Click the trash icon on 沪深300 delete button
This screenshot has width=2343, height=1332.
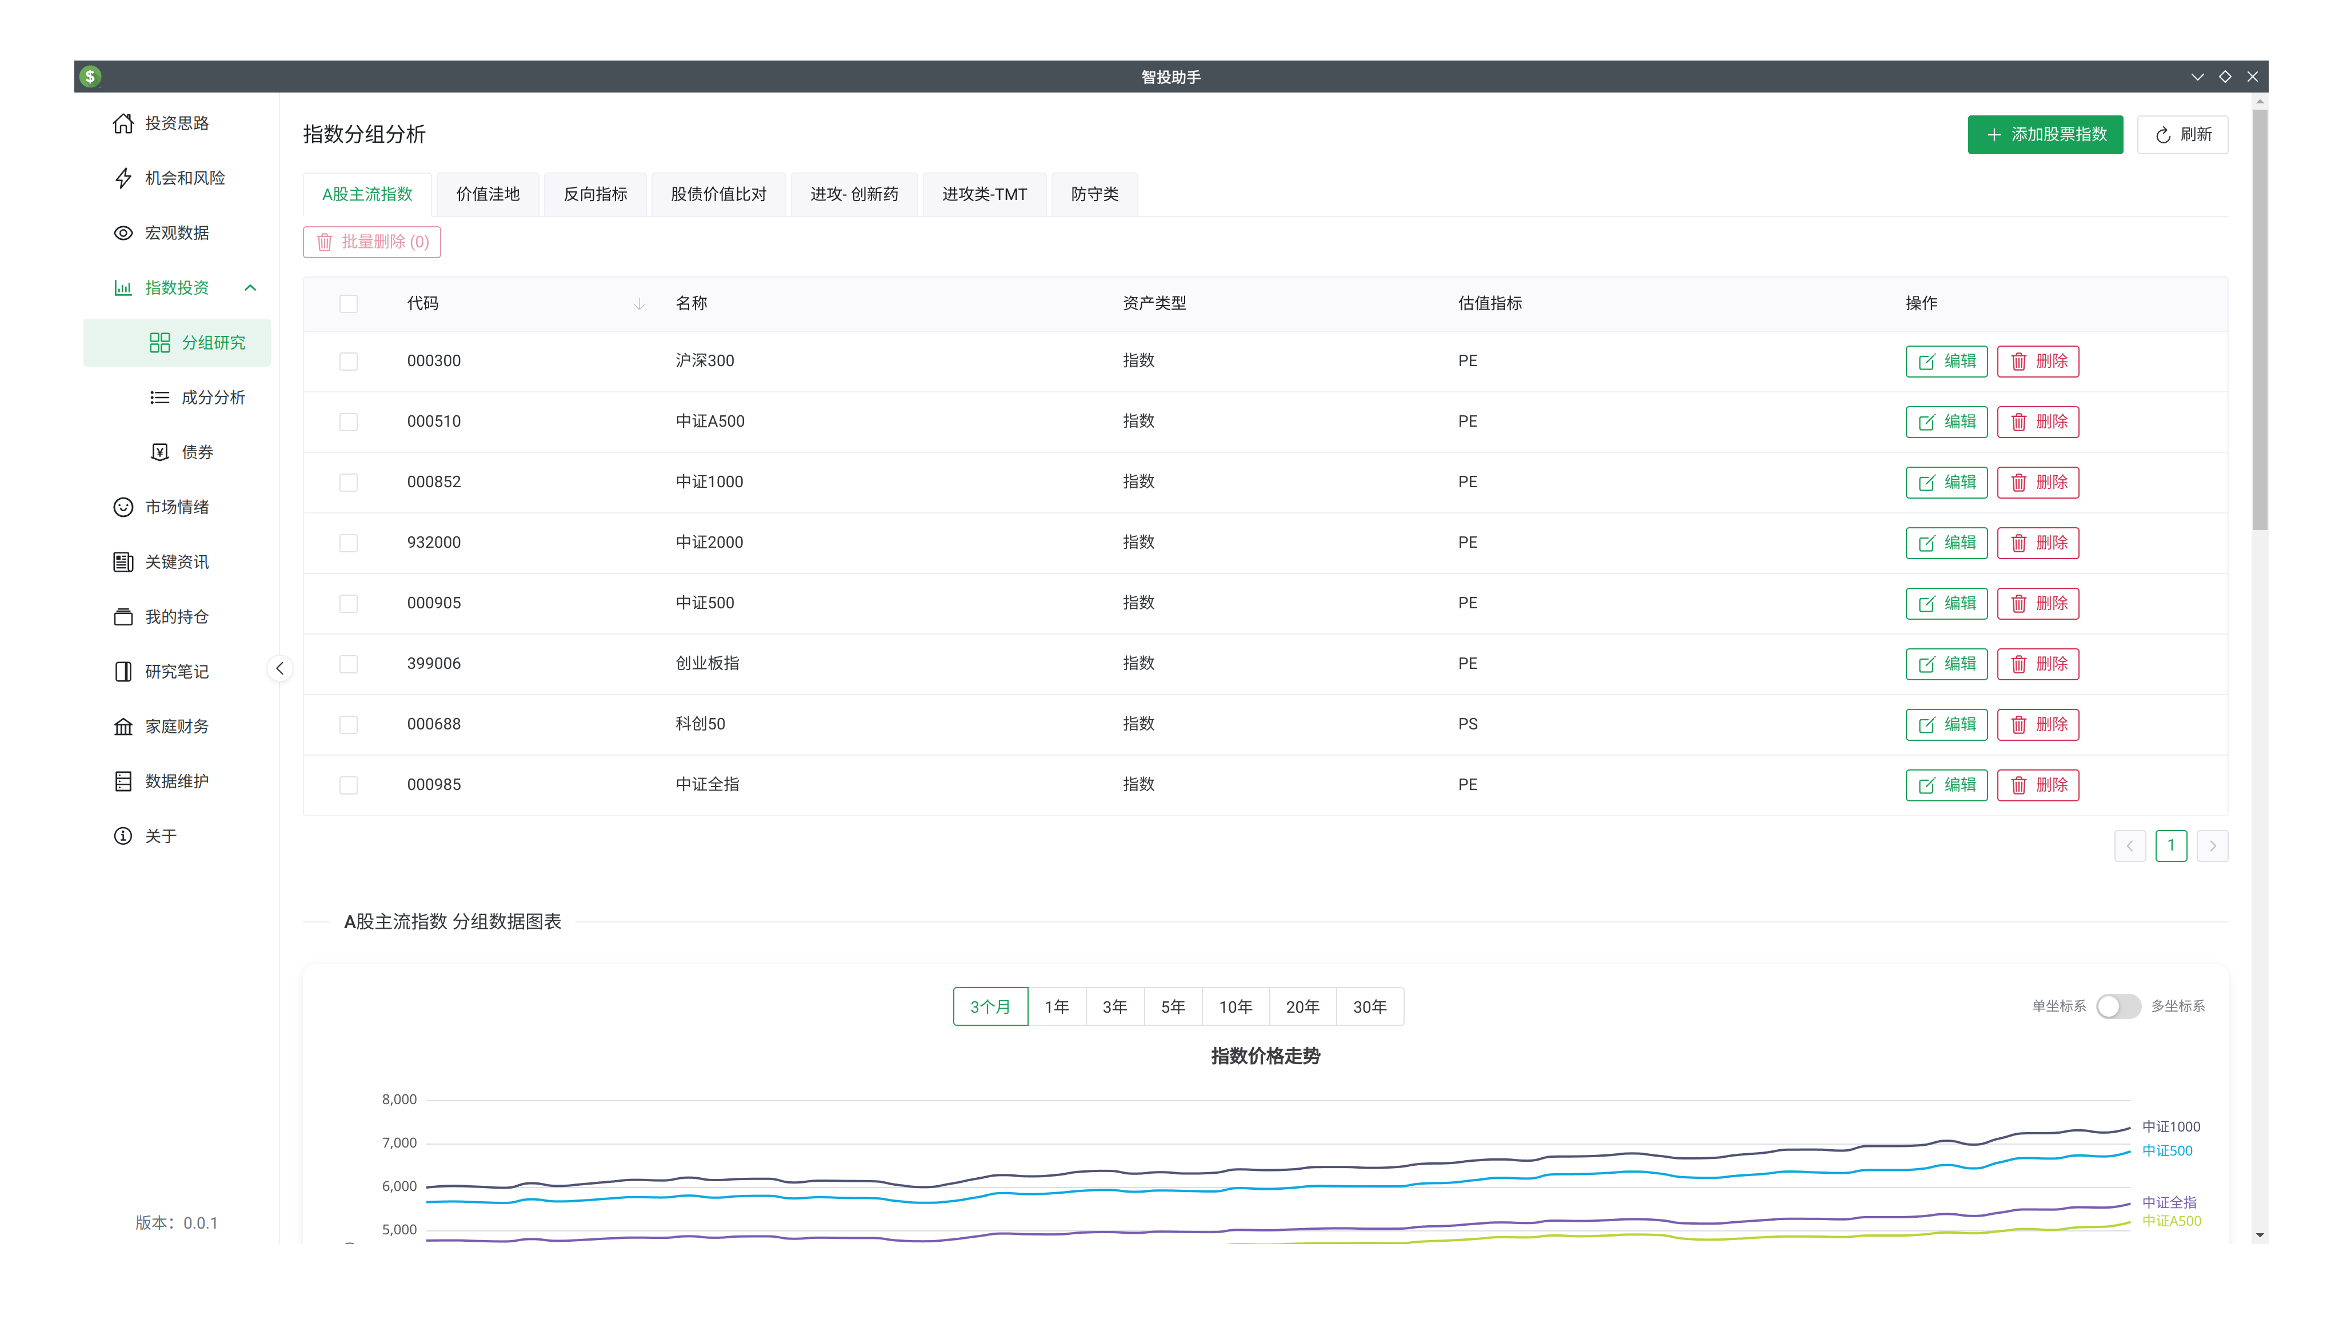point(2018,362)
